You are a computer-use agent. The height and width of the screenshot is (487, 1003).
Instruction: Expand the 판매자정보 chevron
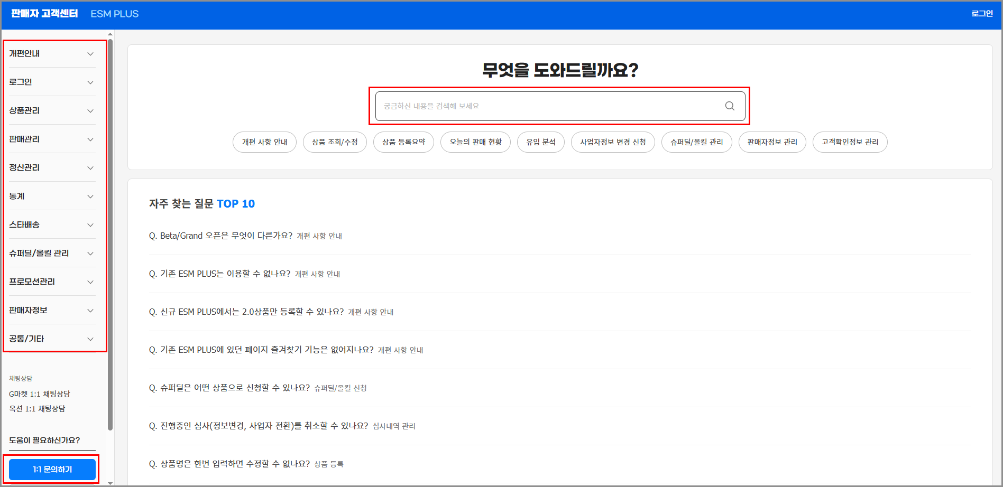click(90, 311)
